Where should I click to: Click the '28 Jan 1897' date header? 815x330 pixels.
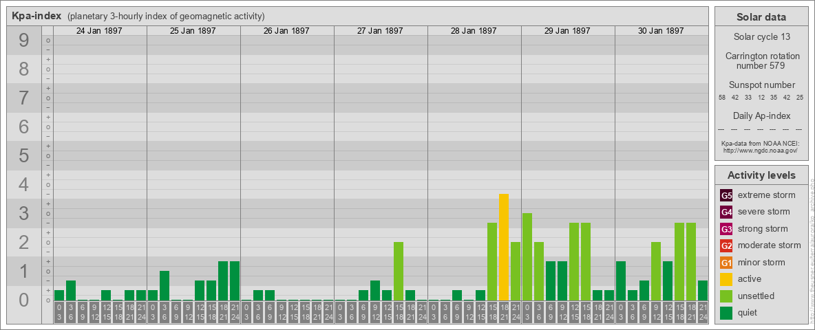[474, 31]
